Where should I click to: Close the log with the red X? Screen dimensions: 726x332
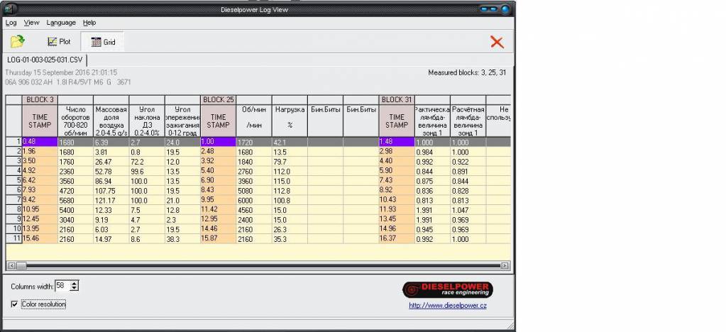[x=497, y=42]
